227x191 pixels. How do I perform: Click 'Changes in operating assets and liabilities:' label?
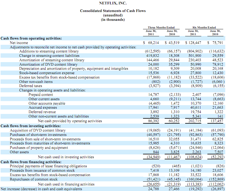coord(52,90)
